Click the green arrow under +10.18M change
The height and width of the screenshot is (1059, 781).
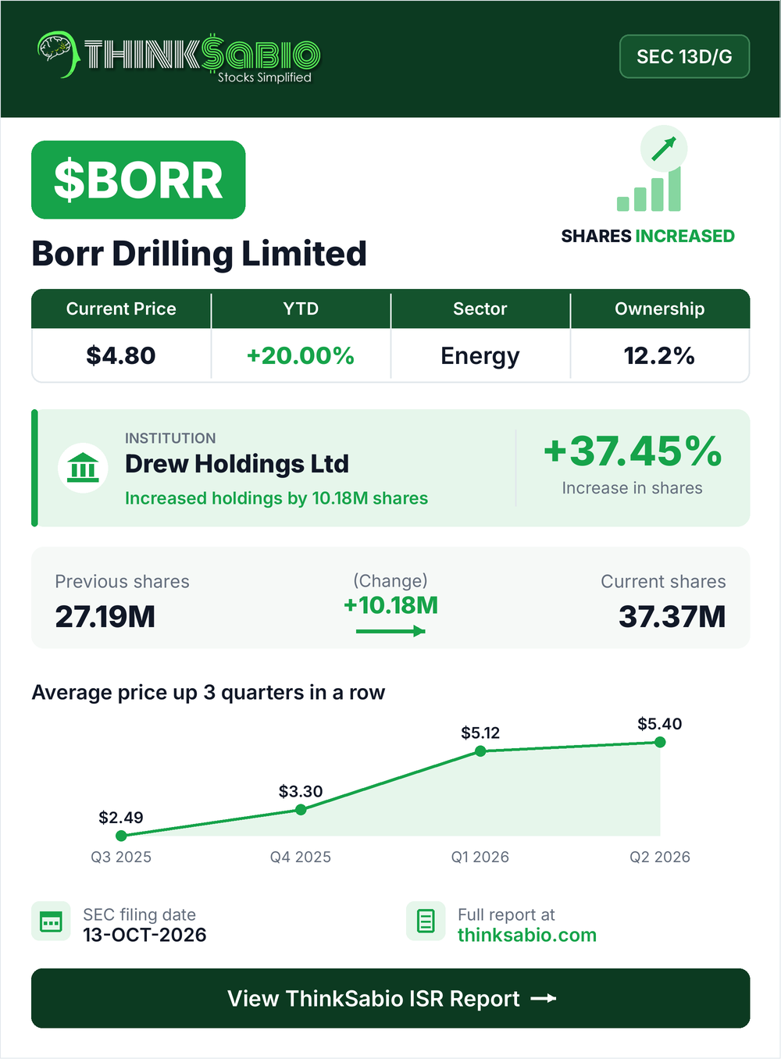(x=390, y=631)
